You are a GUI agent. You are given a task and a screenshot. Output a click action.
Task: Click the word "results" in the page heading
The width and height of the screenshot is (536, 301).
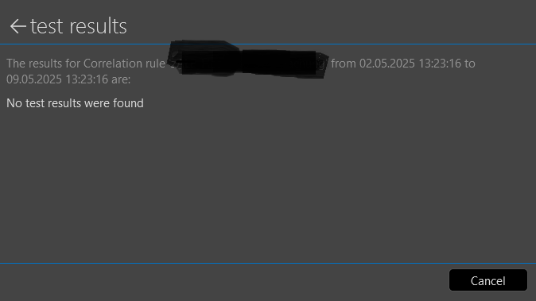click(x=98, y=26)
